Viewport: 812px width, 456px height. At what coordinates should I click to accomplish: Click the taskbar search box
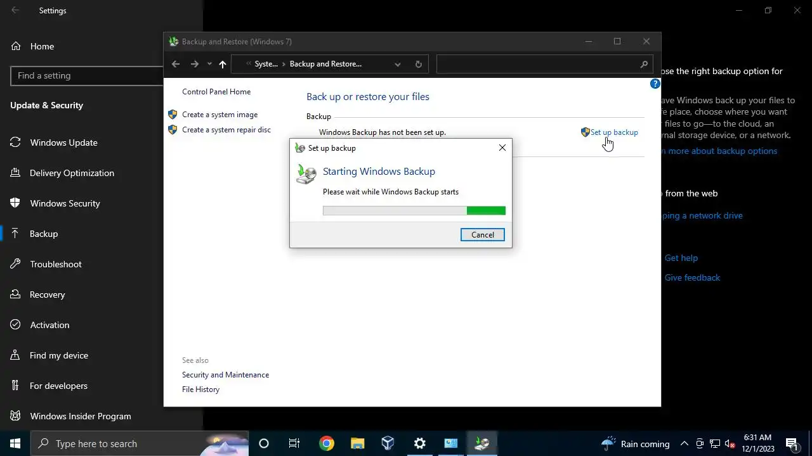140,443
